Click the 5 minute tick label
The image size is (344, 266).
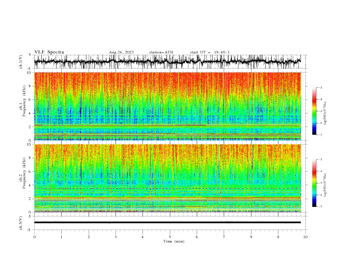tap(170, 237)
